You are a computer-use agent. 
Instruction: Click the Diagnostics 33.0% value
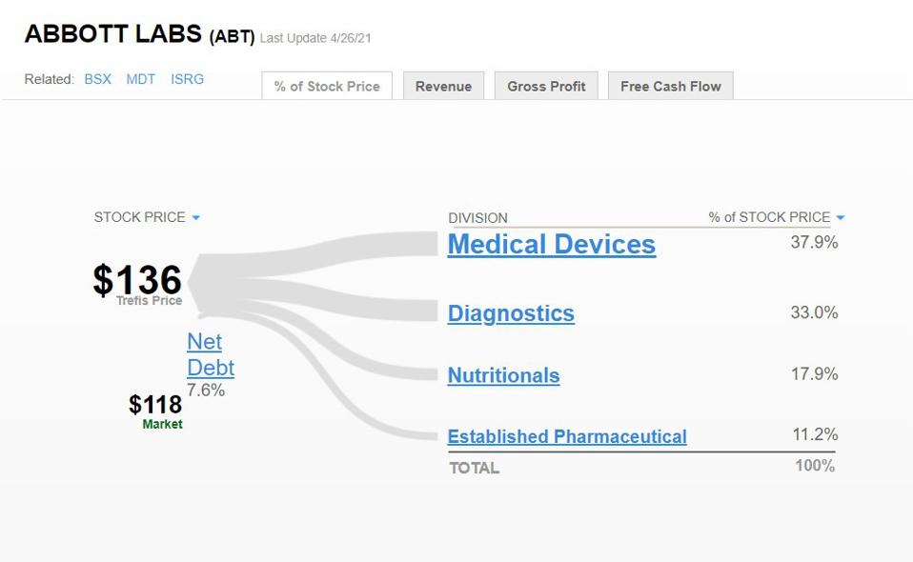[x=814, y=312]
